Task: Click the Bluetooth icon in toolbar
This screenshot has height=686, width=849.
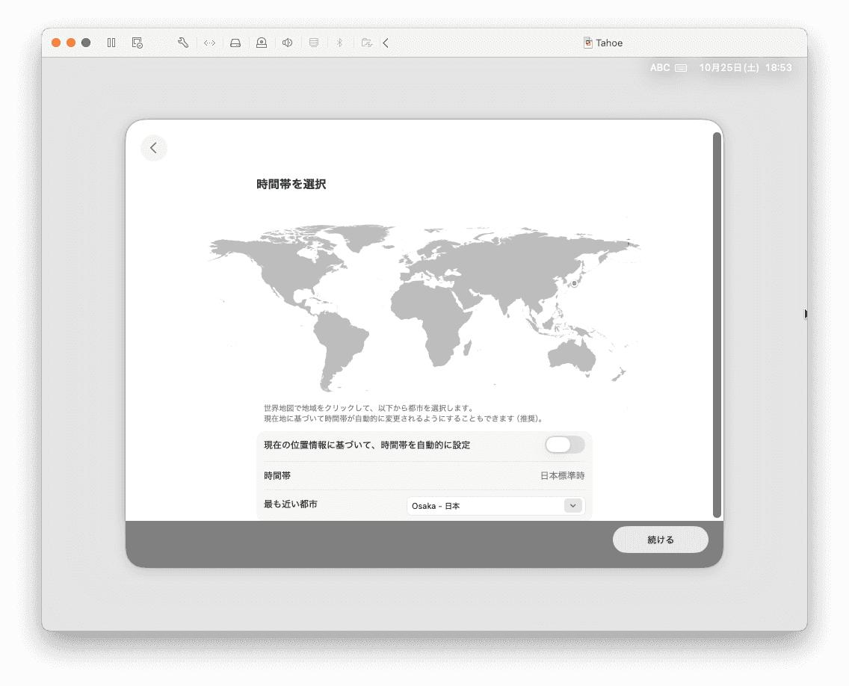Action: (x=339, y=43)
